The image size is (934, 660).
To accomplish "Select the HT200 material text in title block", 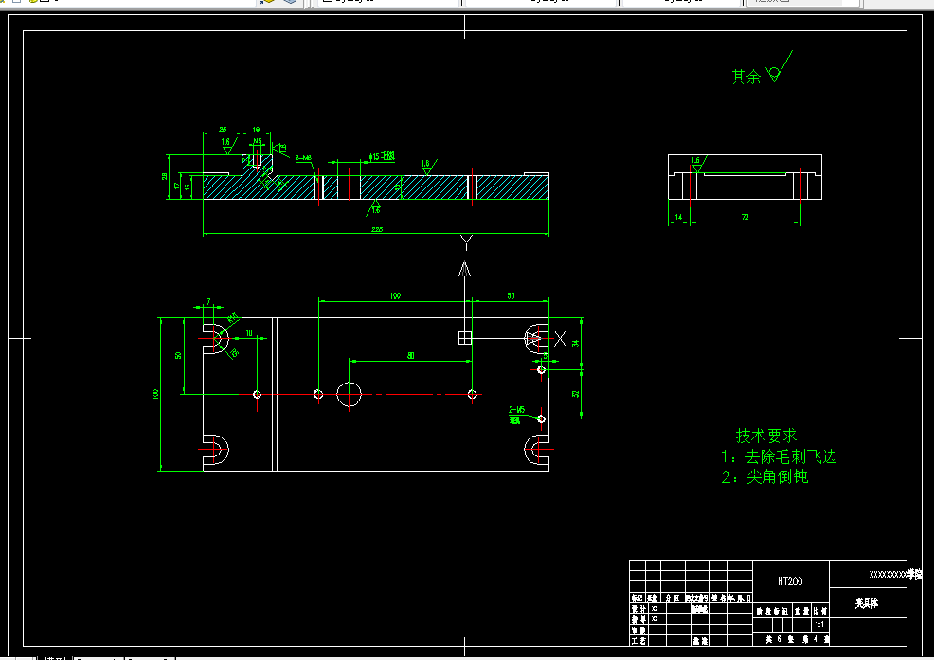I will click(x=790, y=581).
